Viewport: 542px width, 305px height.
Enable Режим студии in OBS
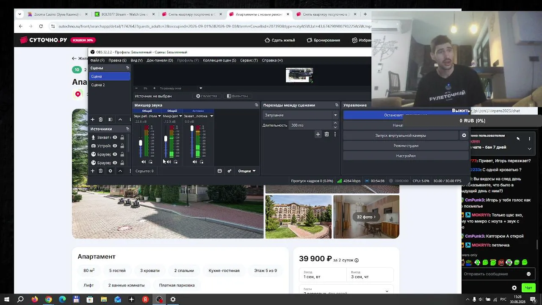tap(406, 146)
